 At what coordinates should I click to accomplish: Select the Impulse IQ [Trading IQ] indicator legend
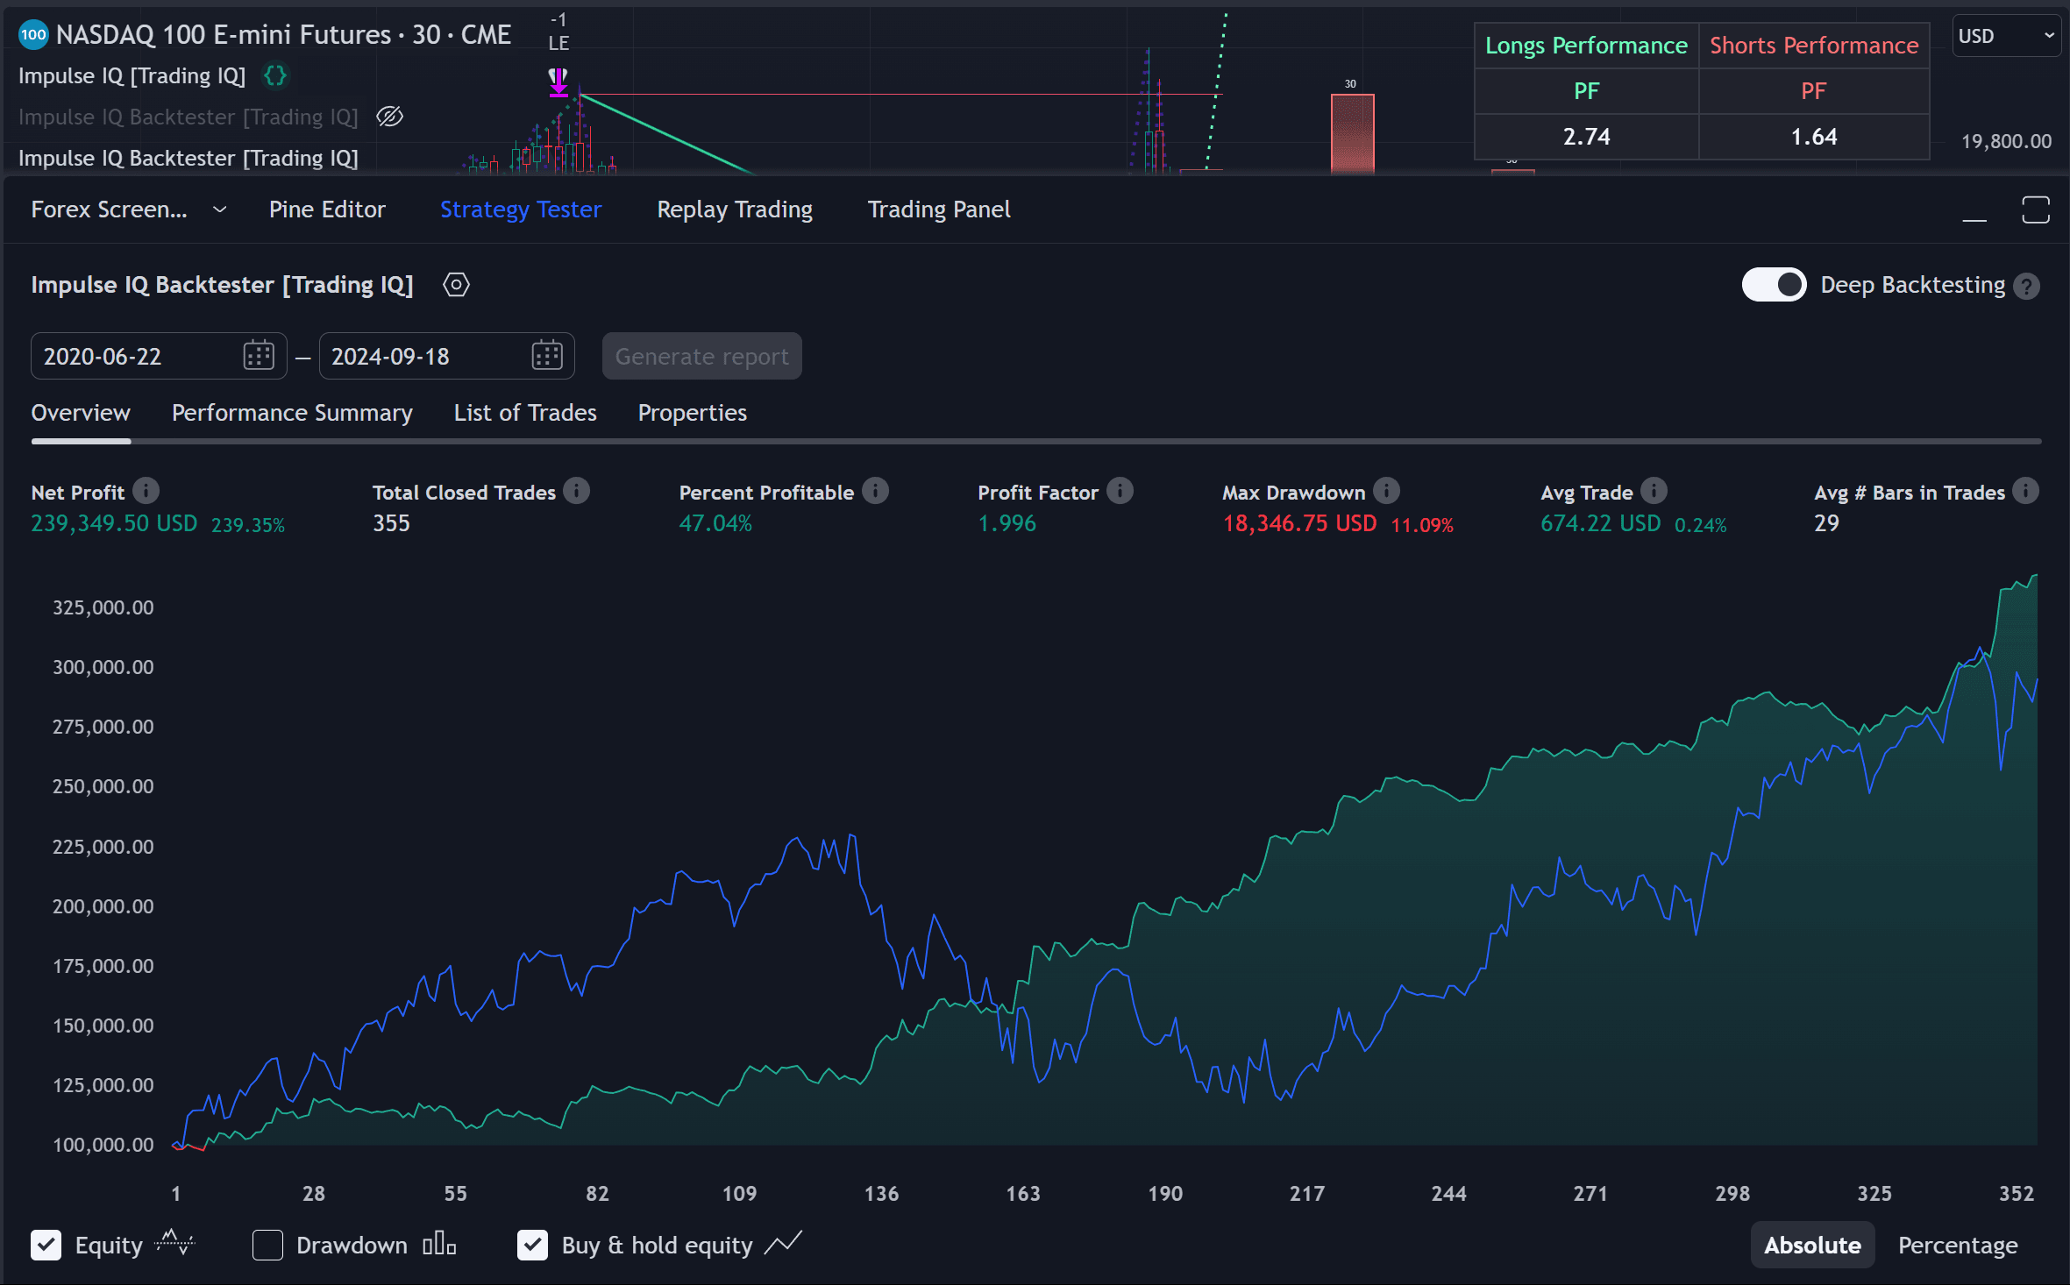click(132, 76)
